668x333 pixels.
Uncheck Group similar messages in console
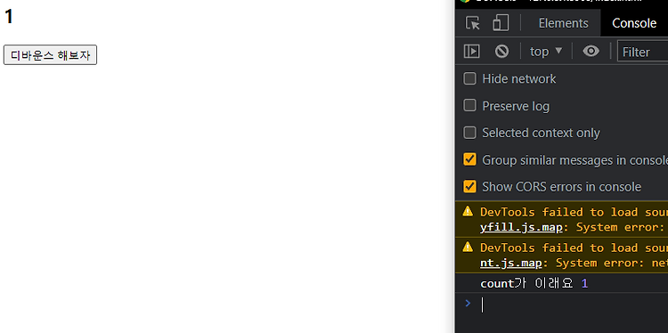point(469,159)
